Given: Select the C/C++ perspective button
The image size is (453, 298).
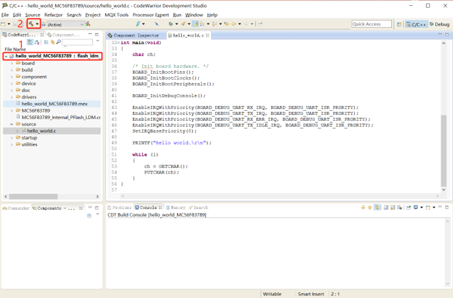Looking at the screenshot, I should (x=416, y=24).
